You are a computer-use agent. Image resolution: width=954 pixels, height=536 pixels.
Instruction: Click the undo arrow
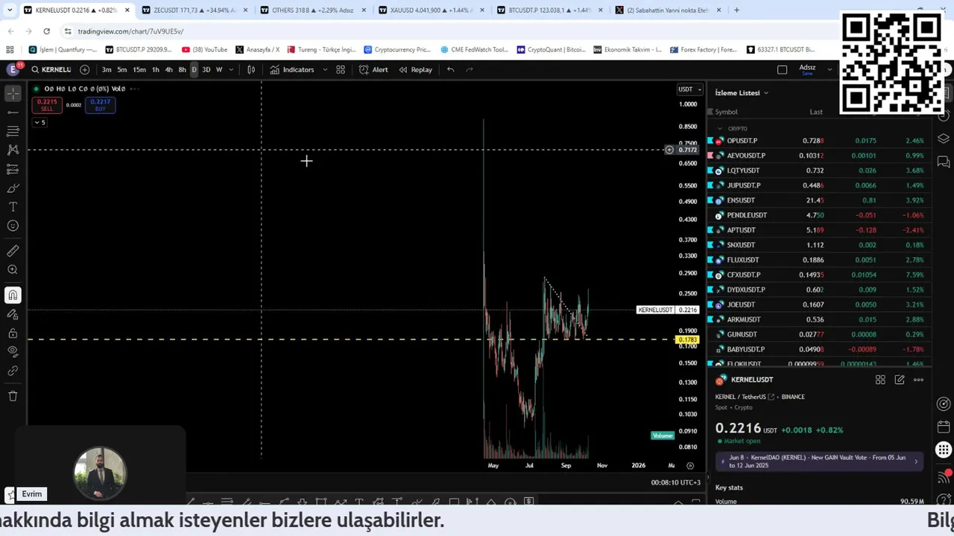click(450, 69)
